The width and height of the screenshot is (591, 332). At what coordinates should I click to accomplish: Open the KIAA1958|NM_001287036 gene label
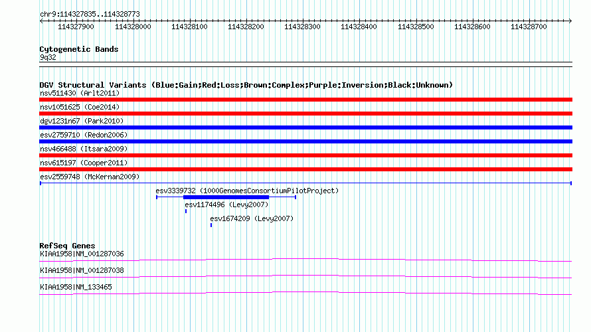[x=82, y=254]
